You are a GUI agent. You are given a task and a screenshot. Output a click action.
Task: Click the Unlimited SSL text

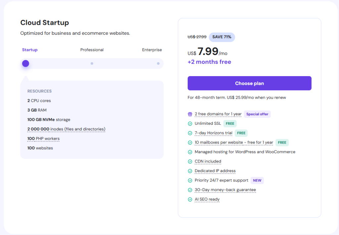click(208, 123)
